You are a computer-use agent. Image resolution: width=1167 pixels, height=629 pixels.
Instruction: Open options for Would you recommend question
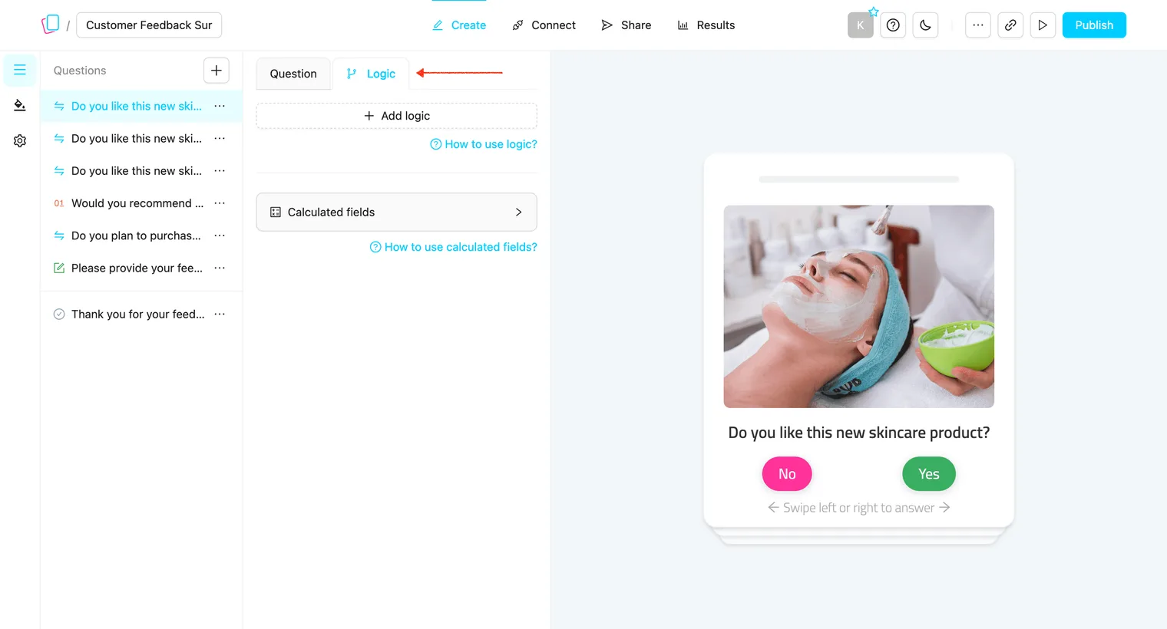[x=220, y=203]
